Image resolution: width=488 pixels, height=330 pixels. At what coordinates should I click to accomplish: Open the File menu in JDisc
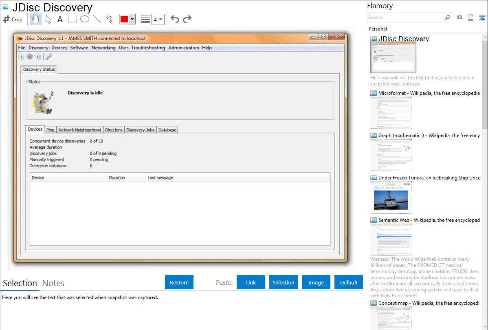[22, 48]
